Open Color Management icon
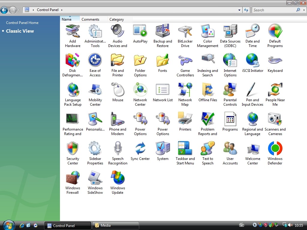 click(207, 31)
